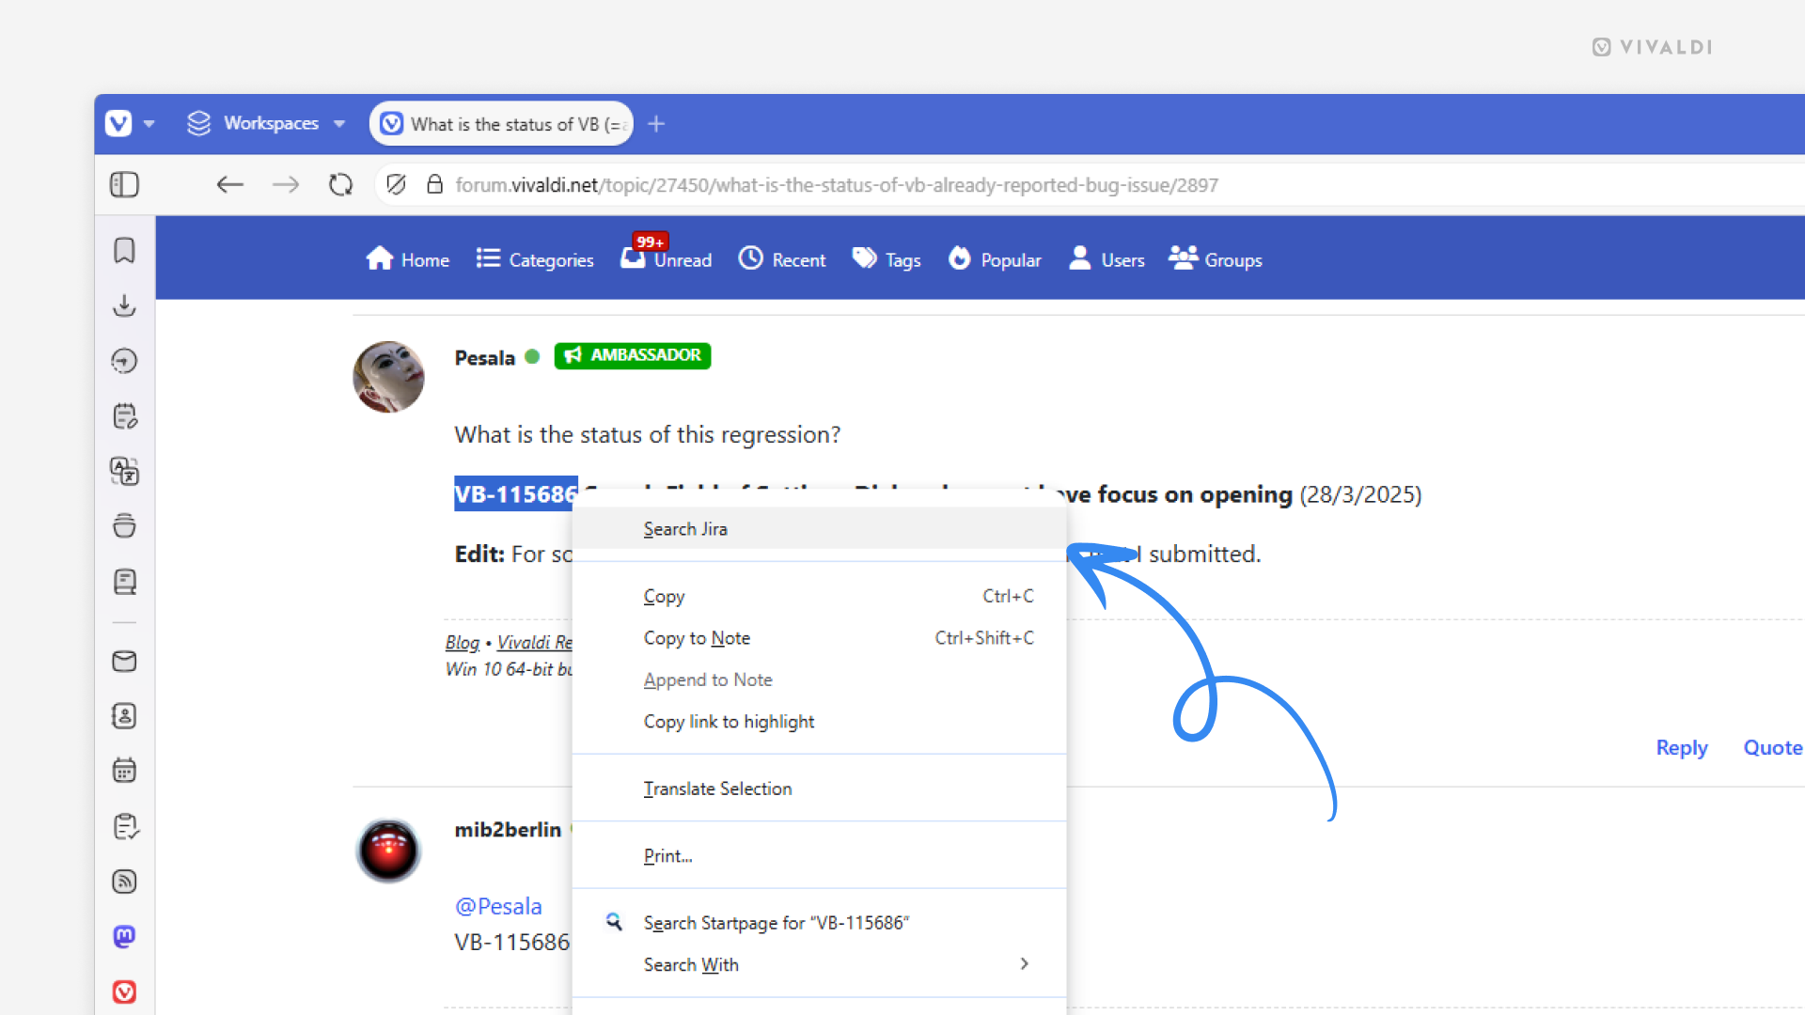Image resolution: width=1805 pixels, height=1015 pixels.
Task: Click the AMBASSADOR badge
Action: click(633, 355)
